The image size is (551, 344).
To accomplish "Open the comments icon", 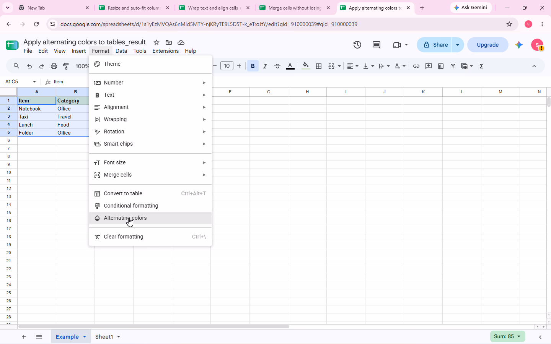I will [x=377, y=45].
